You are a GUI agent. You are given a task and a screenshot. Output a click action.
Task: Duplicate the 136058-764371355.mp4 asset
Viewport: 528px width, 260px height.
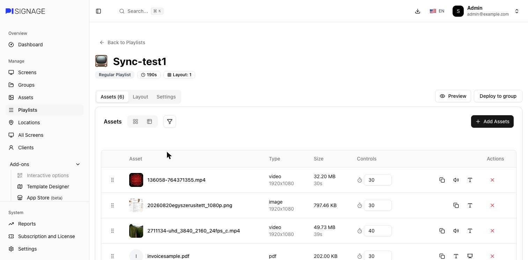pyautogui.click(x=442, y=180)
